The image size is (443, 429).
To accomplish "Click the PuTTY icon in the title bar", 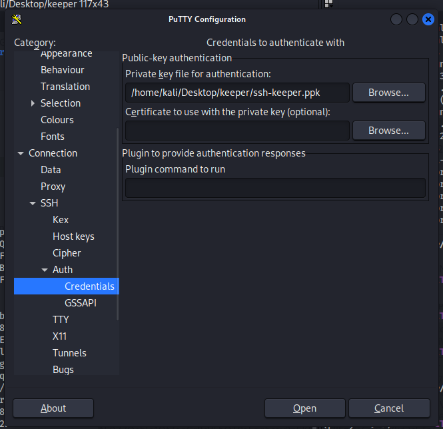I will click(x=17, y=19).
